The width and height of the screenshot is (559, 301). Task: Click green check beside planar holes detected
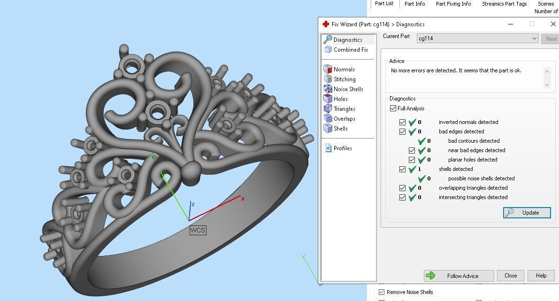point(422,160)
